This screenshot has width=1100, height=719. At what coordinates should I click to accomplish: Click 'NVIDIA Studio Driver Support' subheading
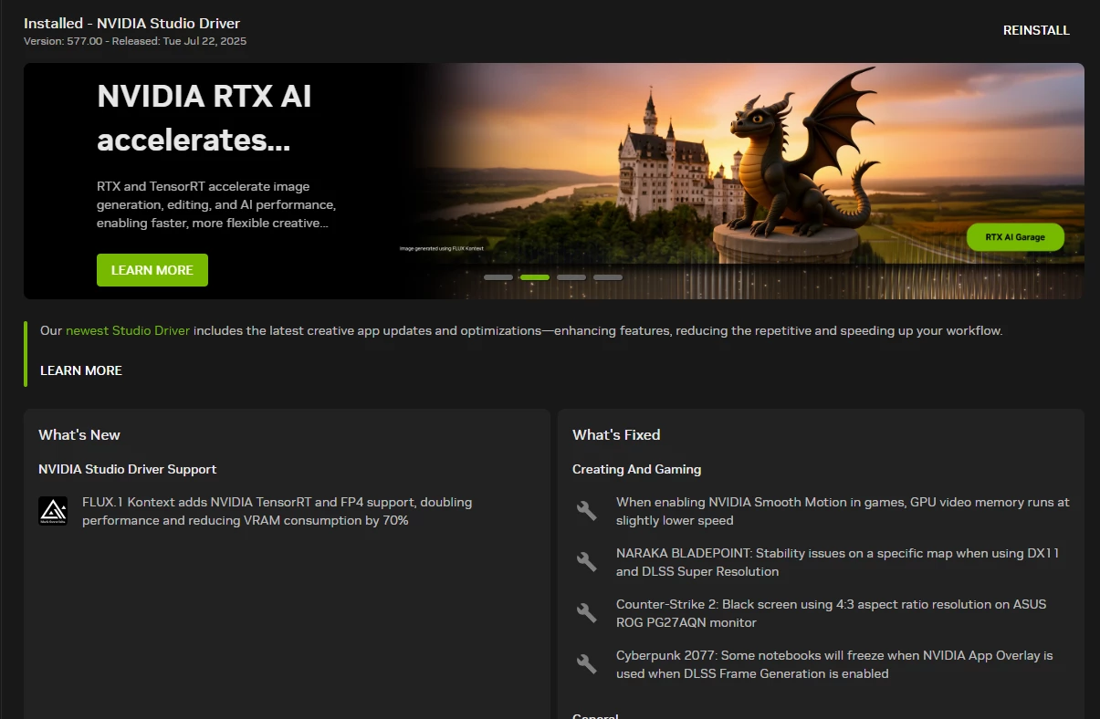click(128, 469)
